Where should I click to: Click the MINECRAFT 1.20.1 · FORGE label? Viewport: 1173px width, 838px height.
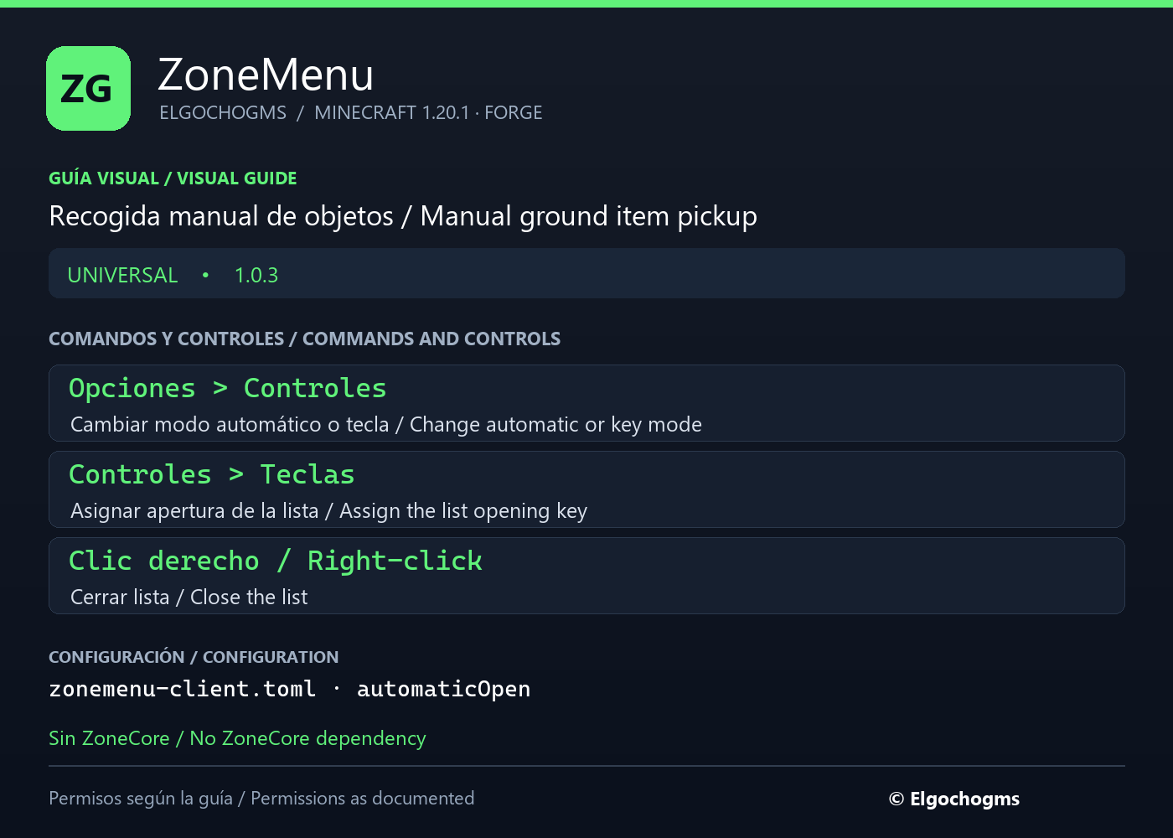click(428, 112)
